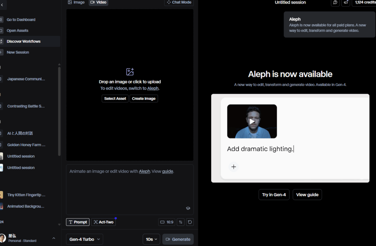Click the image drop upload area

pyautogui.click(x=130, y=85)
